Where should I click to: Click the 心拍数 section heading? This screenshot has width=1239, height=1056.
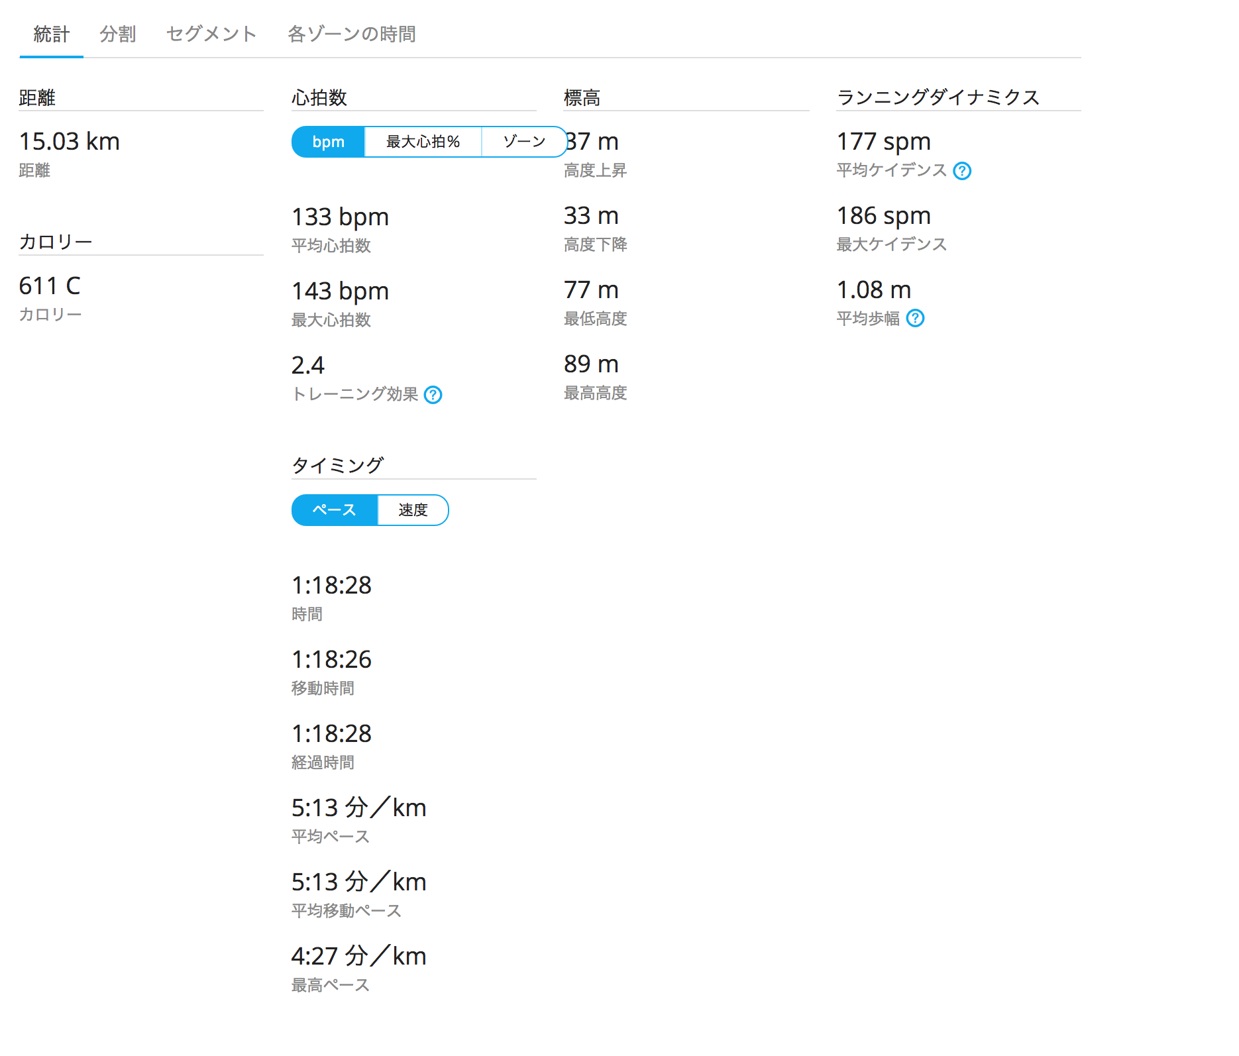click(319, 97)
